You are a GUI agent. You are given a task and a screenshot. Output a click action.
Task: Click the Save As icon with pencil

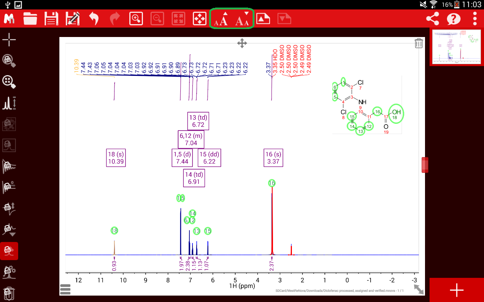(72, 18)
